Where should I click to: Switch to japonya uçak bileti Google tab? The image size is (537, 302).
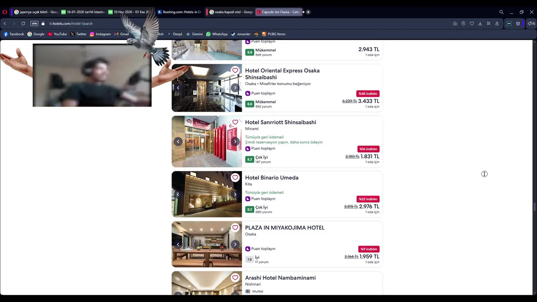36,12
